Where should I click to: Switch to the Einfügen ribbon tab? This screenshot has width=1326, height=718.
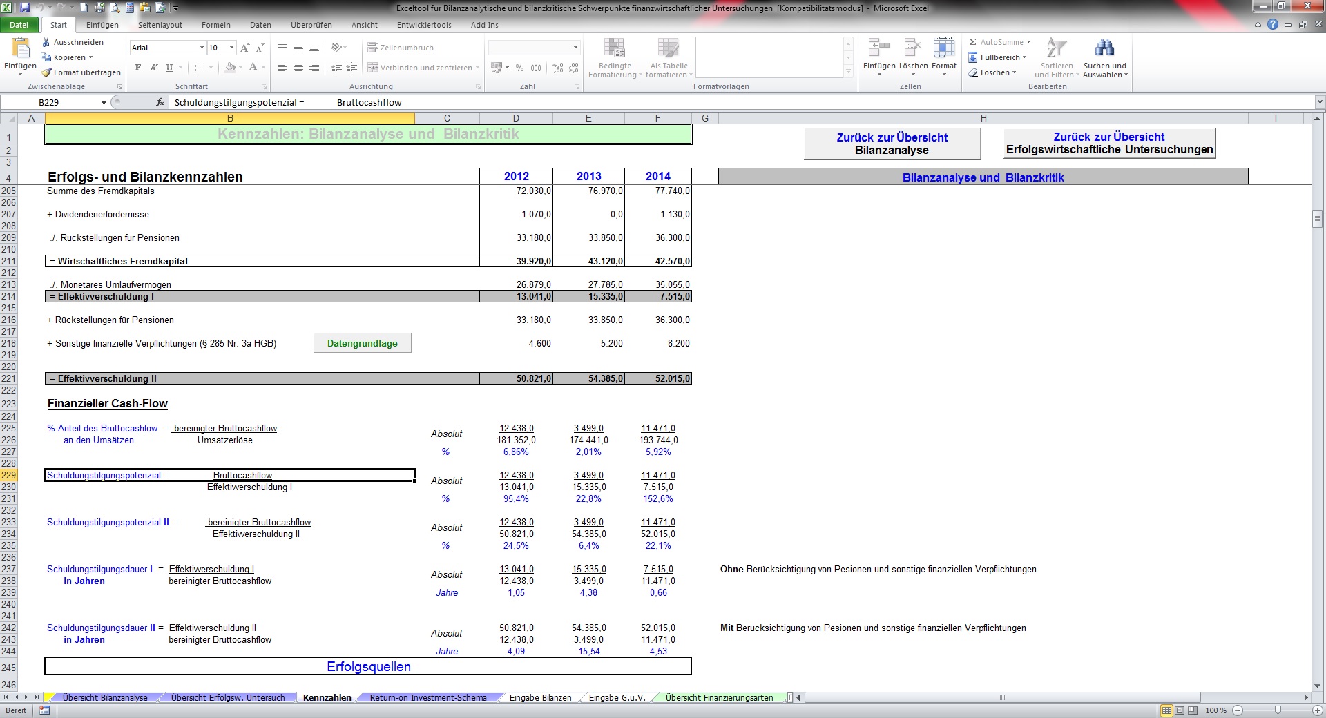[102, 25]
